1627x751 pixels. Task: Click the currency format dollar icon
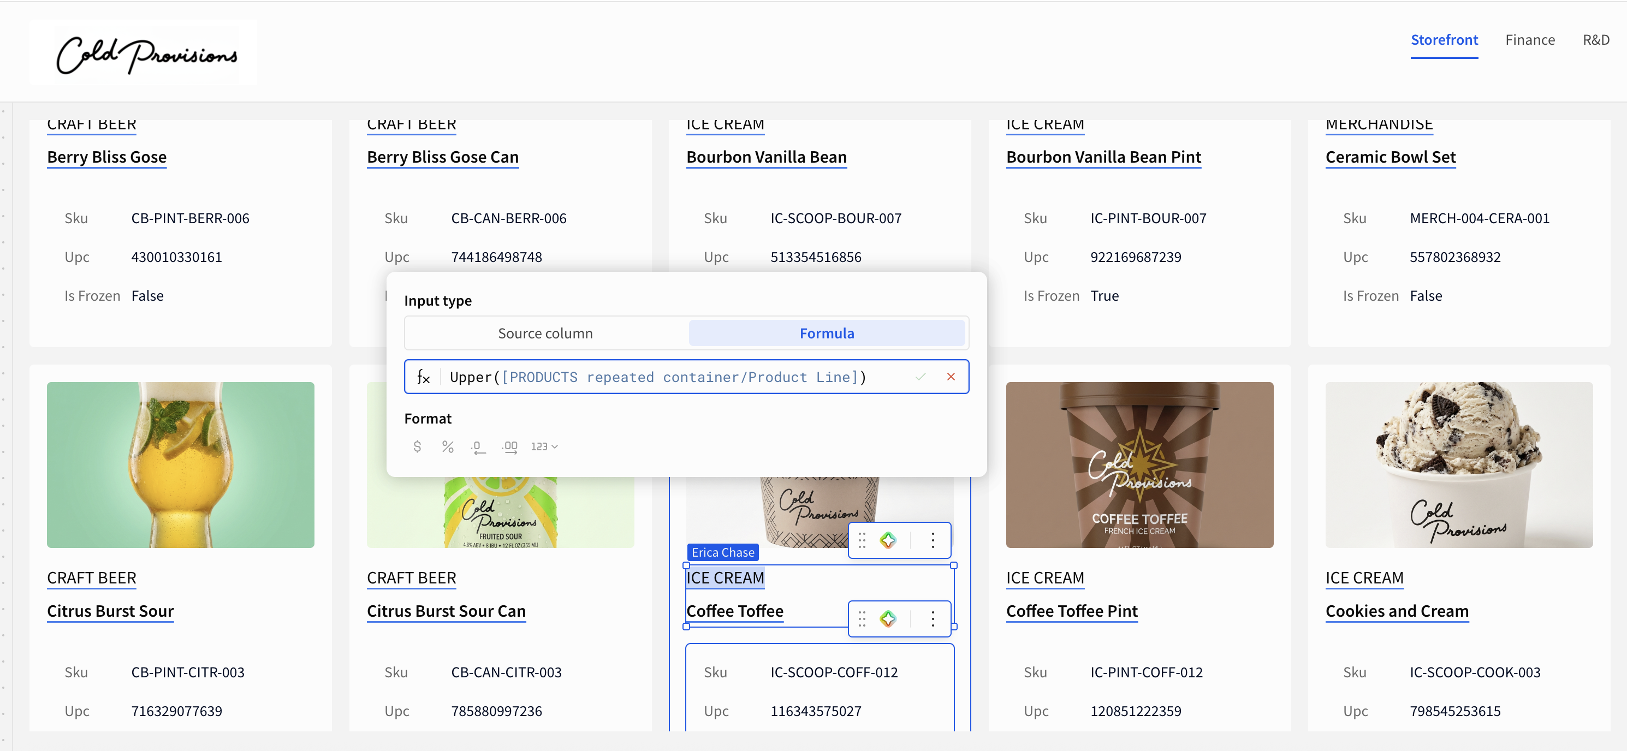pyautogui.click(x=417, y=446)
